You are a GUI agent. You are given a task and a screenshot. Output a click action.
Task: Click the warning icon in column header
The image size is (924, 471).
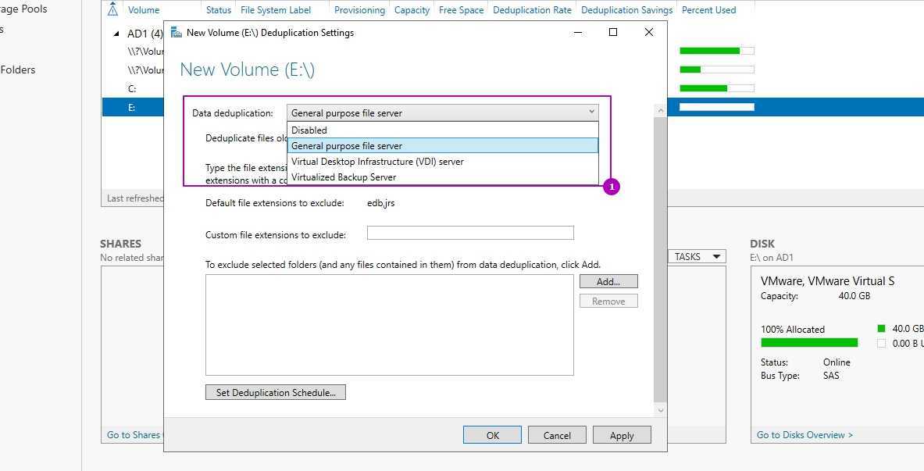point(112,10)
